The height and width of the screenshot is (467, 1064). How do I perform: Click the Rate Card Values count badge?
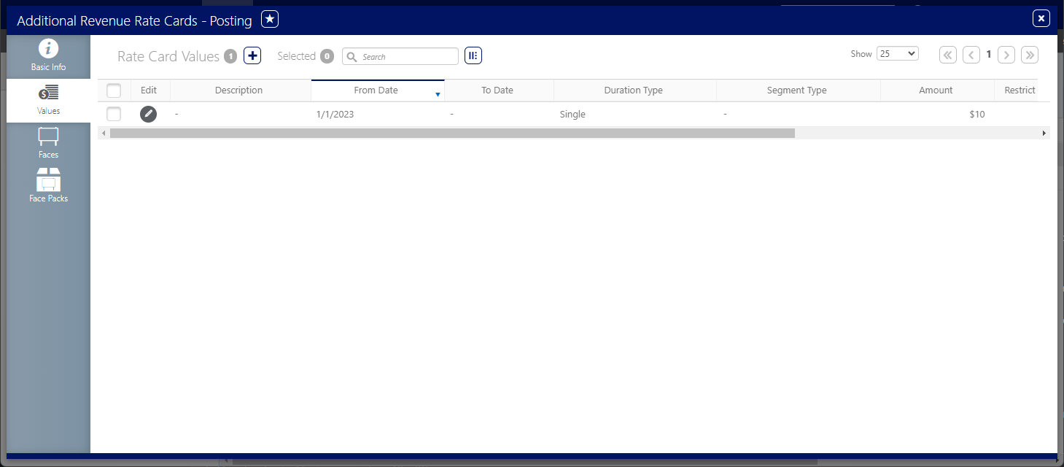coord(230,56)
